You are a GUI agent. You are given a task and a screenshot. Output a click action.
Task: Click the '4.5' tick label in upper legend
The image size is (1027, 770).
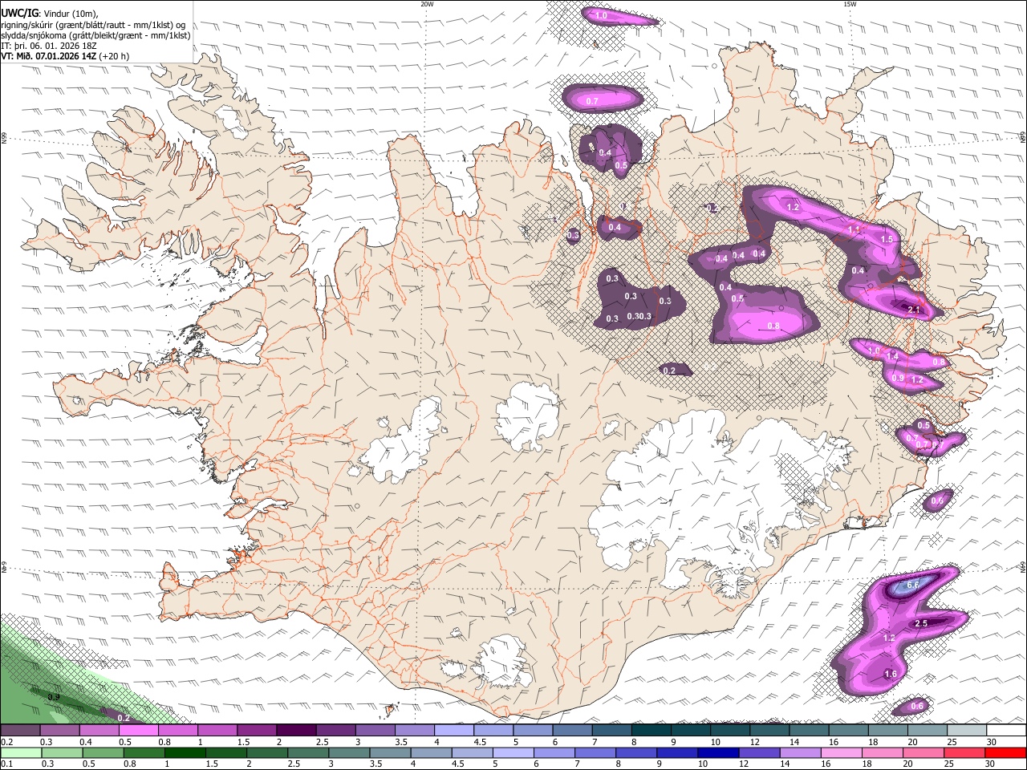(480, 742)
